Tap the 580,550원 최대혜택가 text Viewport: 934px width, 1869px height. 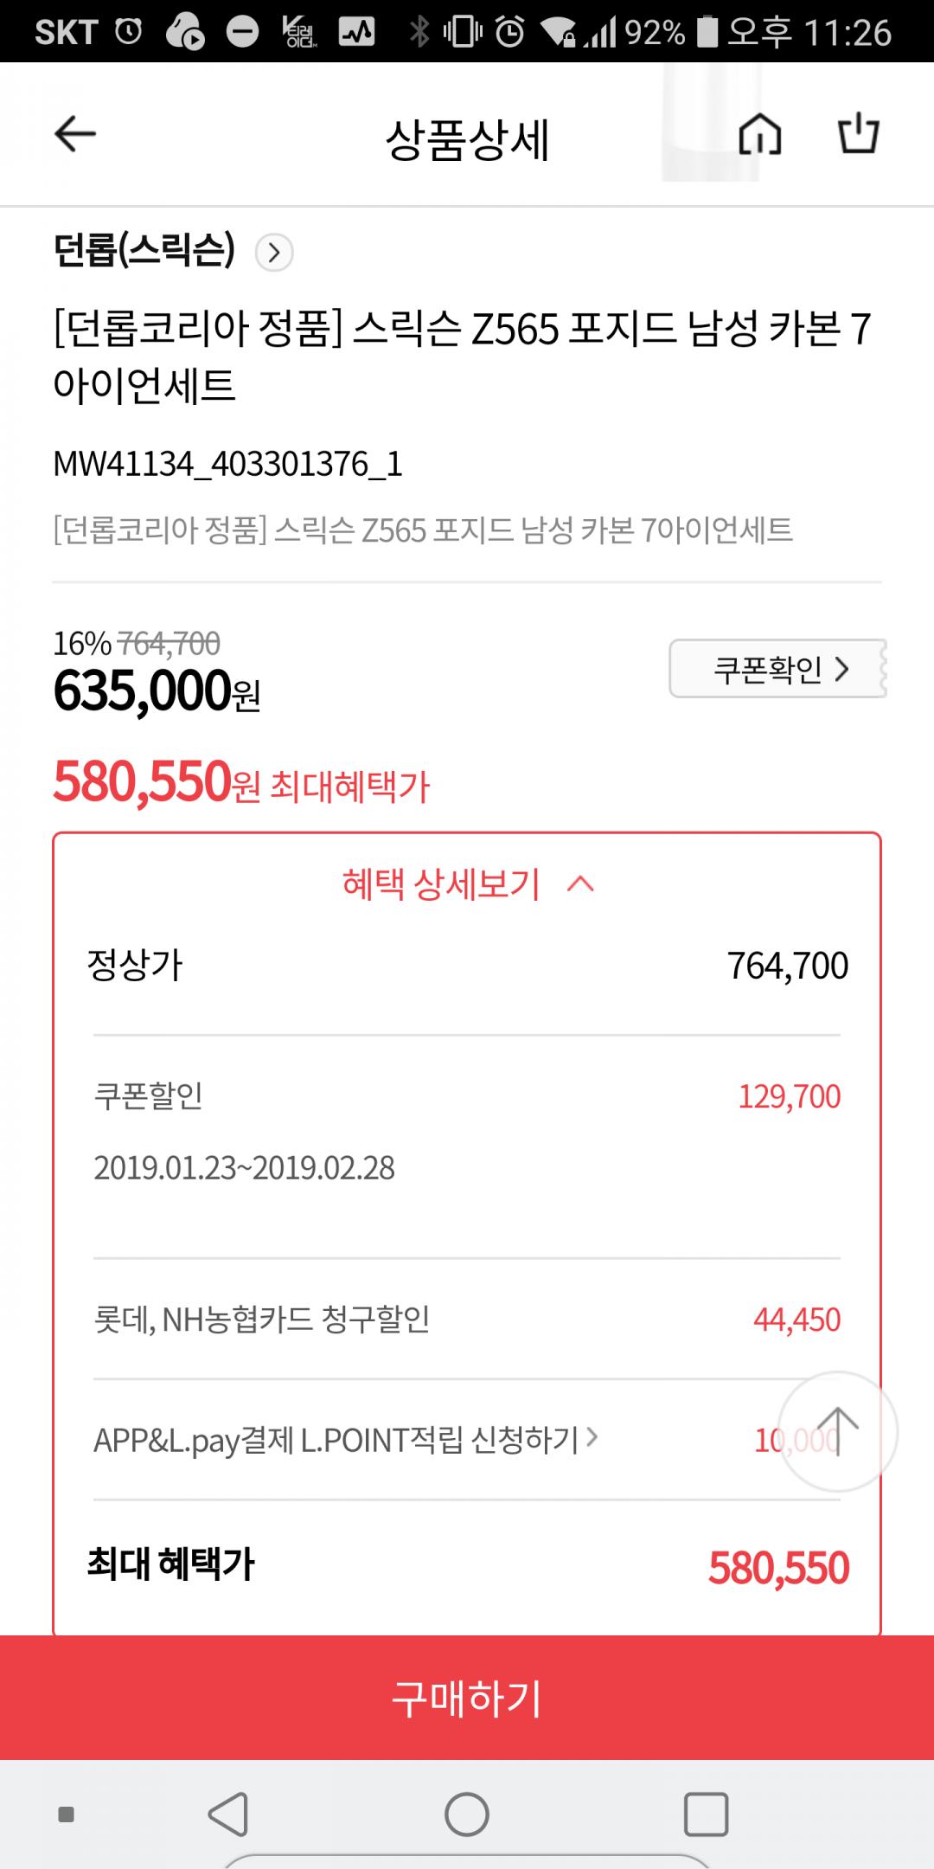241,783
